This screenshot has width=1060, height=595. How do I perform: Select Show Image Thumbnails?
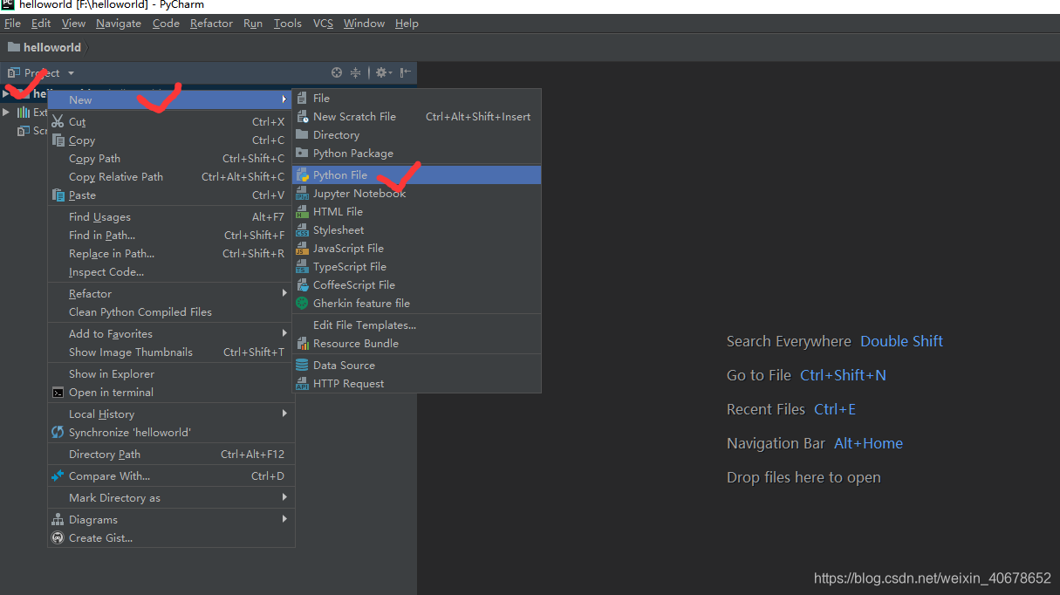click(x=170, y=352)
